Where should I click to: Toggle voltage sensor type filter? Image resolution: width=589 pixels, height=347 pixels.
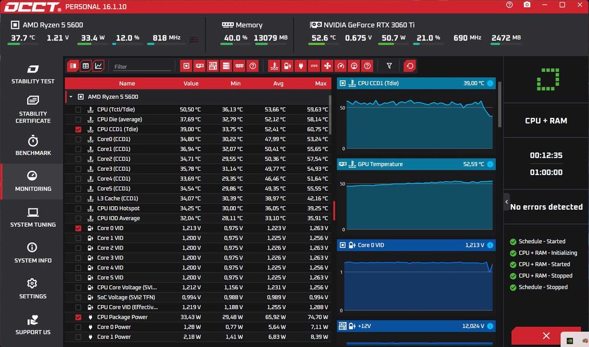[x=287, y=66]
